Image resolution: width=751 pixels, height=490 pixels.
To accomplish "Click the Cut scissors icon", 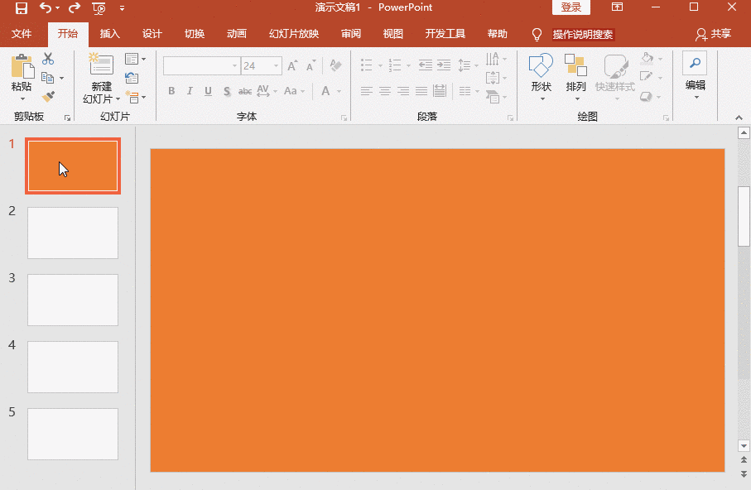I will pos(48,60).
